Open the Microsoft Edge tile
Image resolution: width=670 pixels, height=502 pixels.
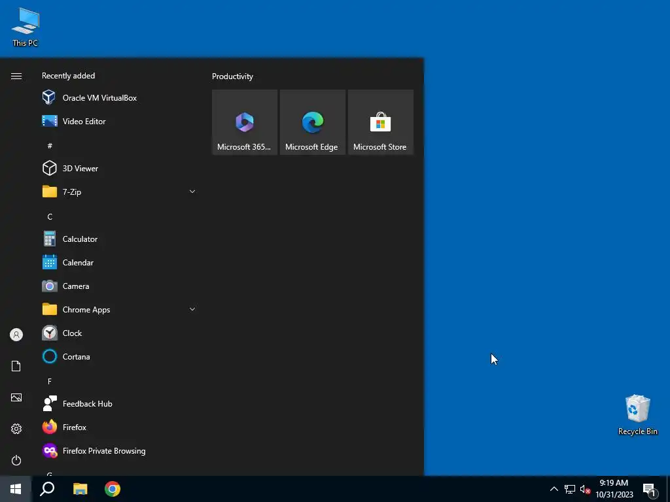point(312,122)
